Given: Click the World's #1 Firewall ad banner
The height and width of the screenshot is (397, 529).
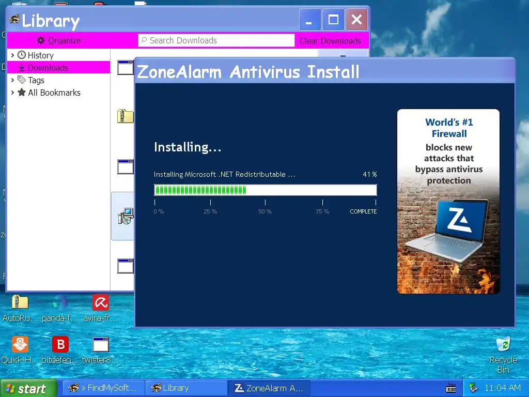Looking at the screenshot, I should [448, 201].
